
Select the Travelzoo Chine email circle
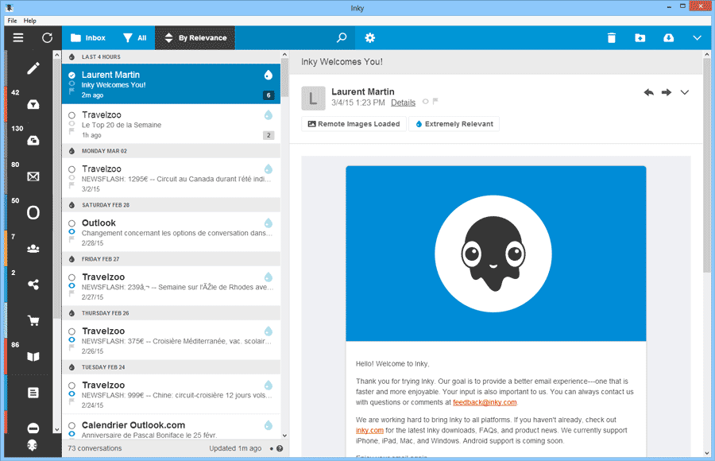point(71,385)
